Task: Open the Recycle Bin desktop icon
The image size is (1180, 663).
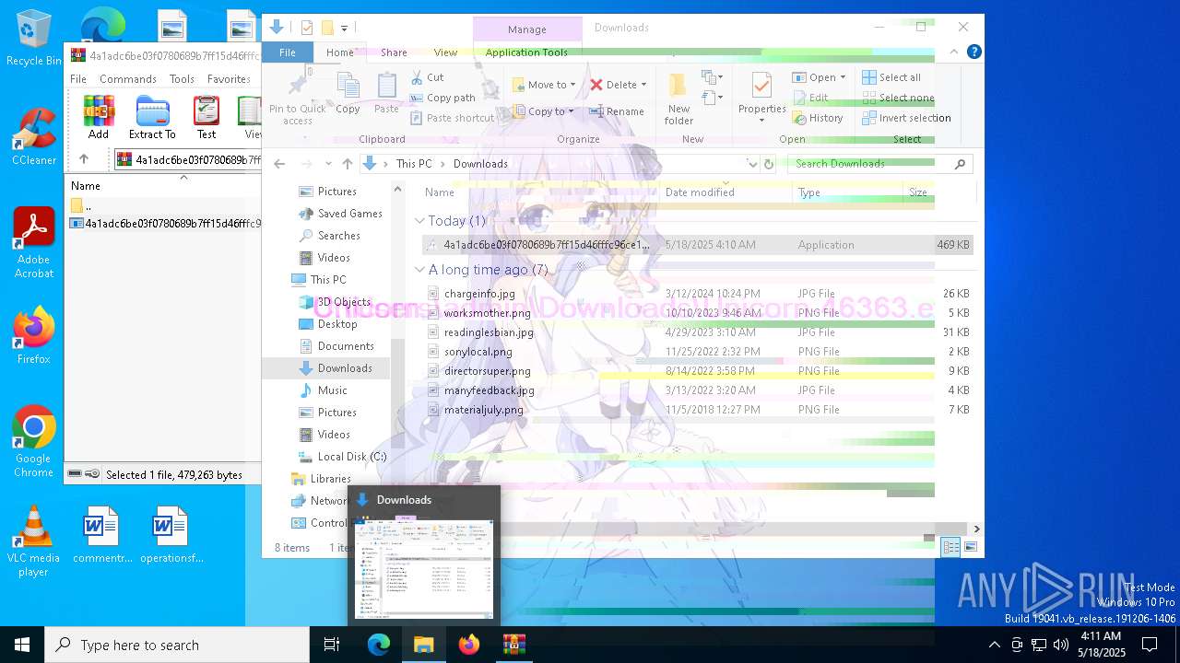Action: (34, 38)
